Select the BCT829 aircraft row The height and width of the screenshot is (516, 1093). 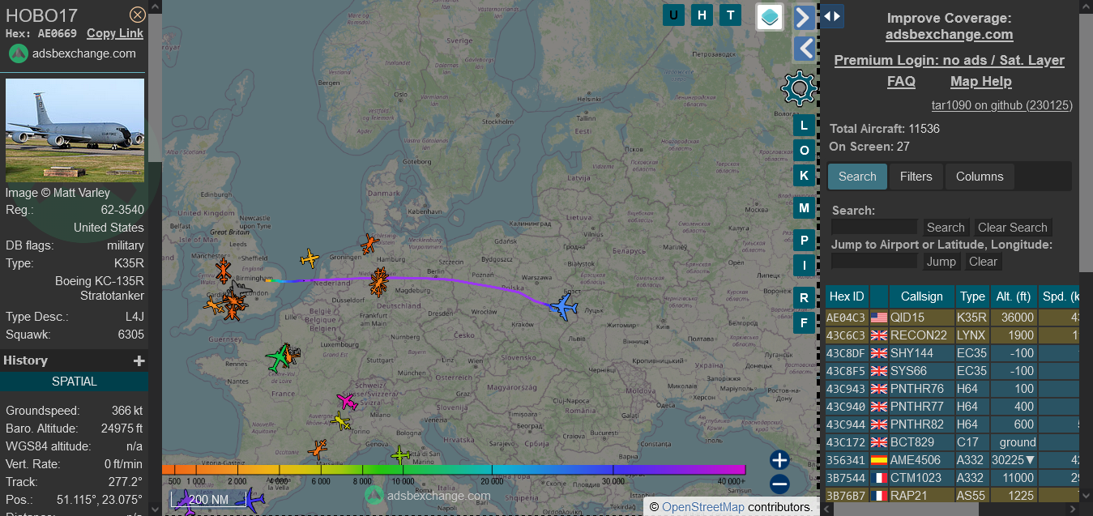point(952,442)
